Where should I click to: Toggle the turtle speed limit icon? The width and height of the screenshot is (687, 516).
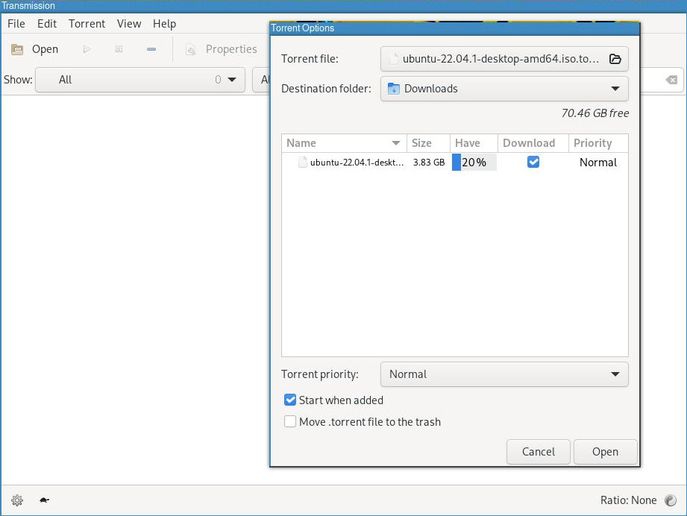click(x=44, y=500)
